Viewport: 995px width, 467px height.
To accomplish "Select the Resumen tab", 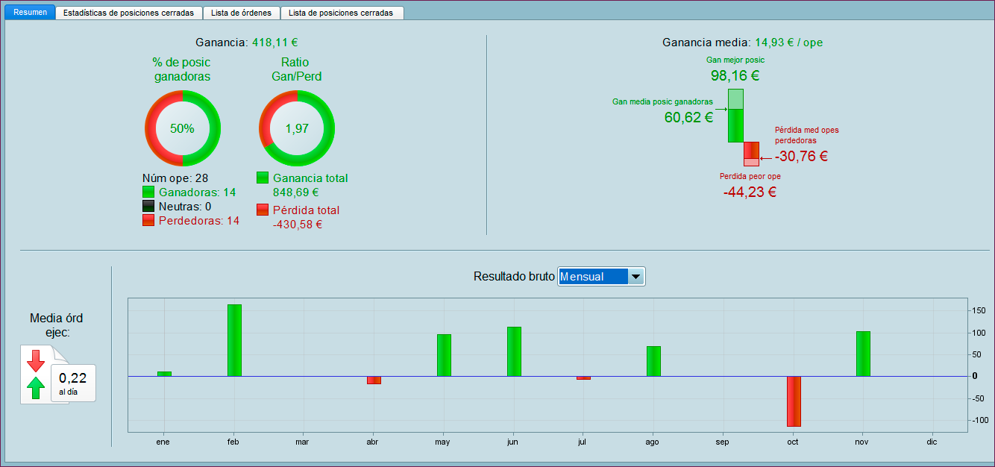I will (x=29, y=13).
